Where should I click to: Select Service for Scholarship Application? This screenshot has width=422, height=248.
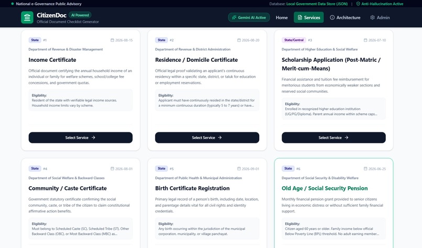(334, 138)
